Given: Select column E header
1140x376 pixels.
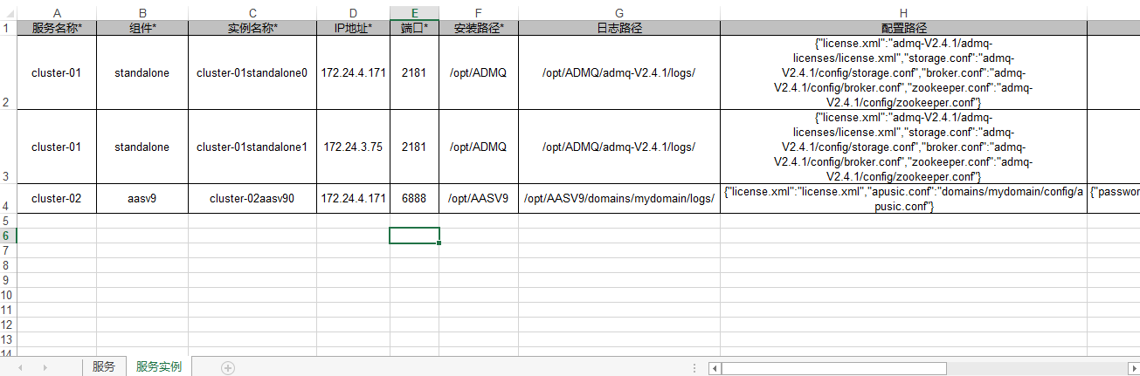Looking at the screenshot, I should coord(414,13).
